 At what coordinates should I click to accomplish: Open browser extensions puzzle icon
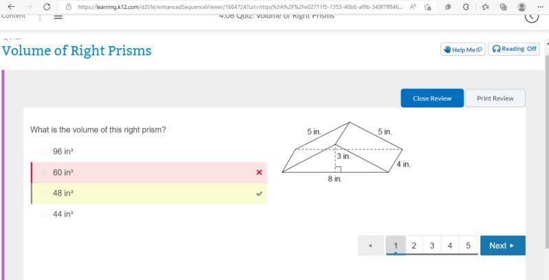[x=466, y=7]
